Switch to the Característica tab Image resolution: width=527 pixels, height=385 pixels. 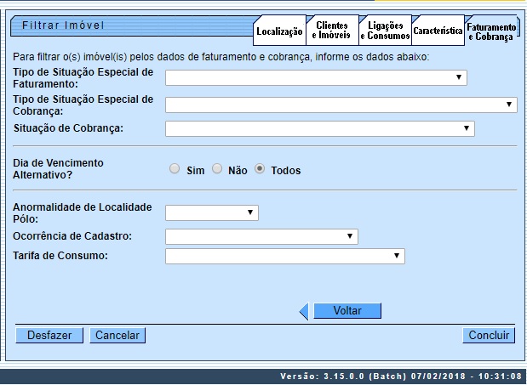(438, 31)
